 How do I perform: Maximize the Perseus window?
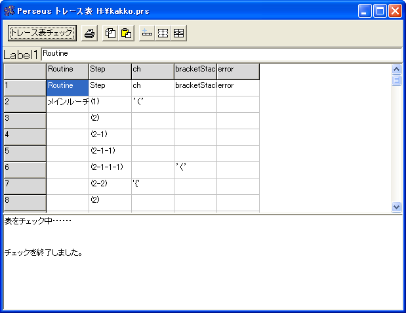pos(380,11)
